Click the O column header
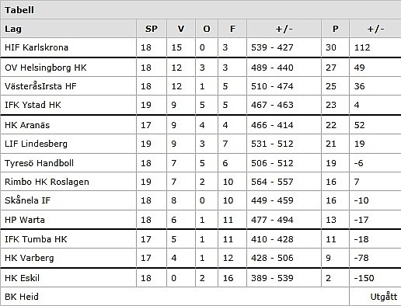Viewport: 401px width, 306px height. click(207, 29)
